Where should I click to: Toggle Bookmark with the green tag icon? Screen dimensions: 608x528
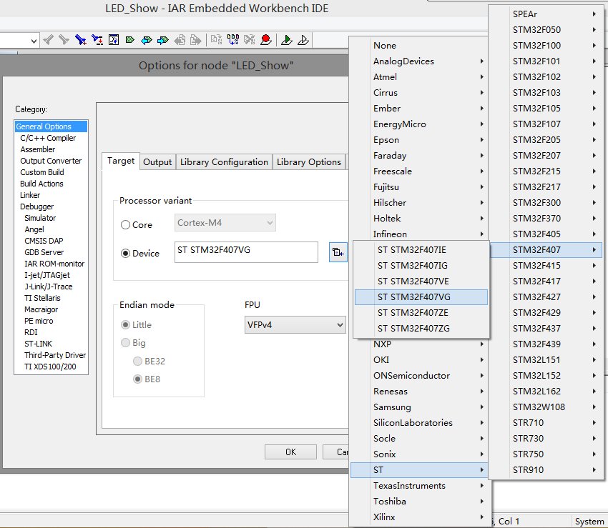130,39
